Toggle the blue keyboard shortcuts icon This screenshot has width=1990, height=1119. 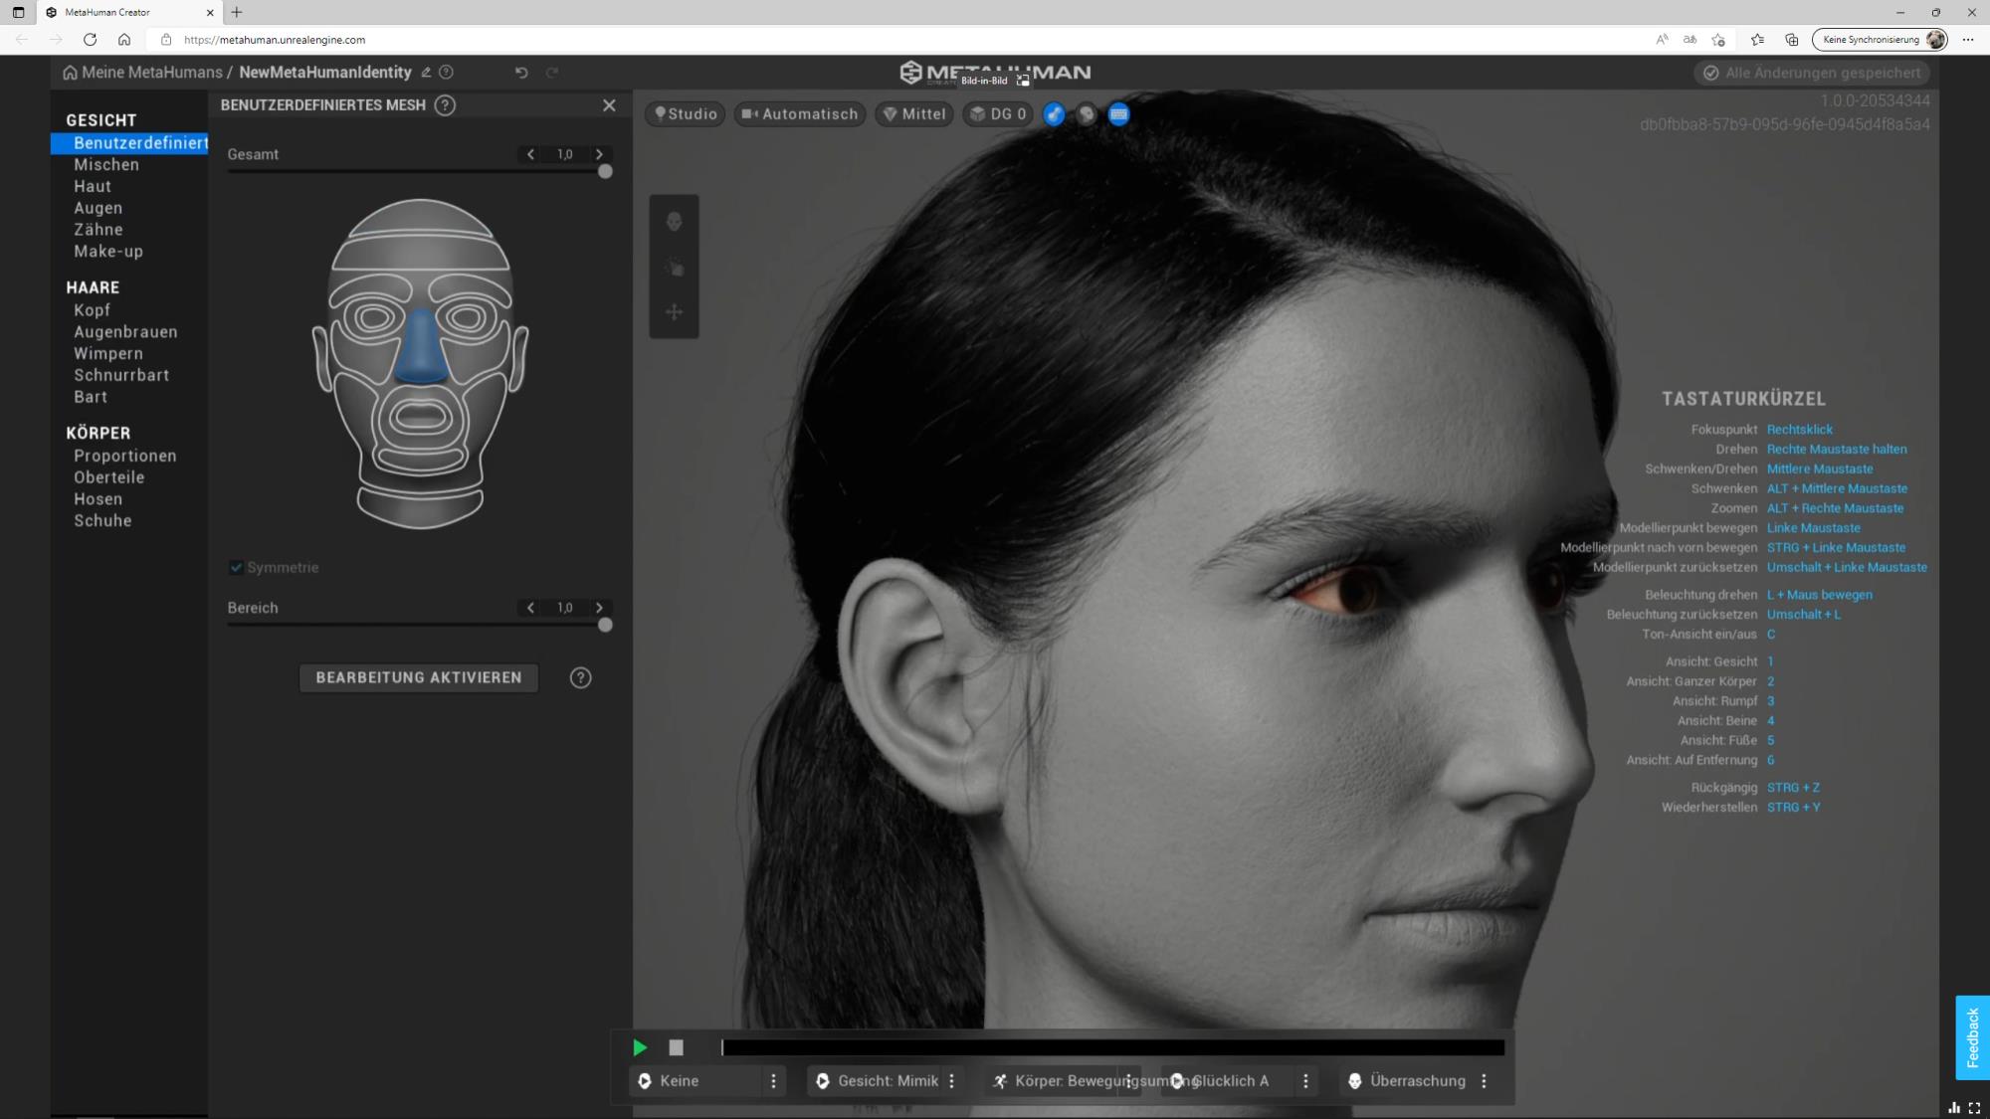pyautogui.click(x=1118, y=114)
